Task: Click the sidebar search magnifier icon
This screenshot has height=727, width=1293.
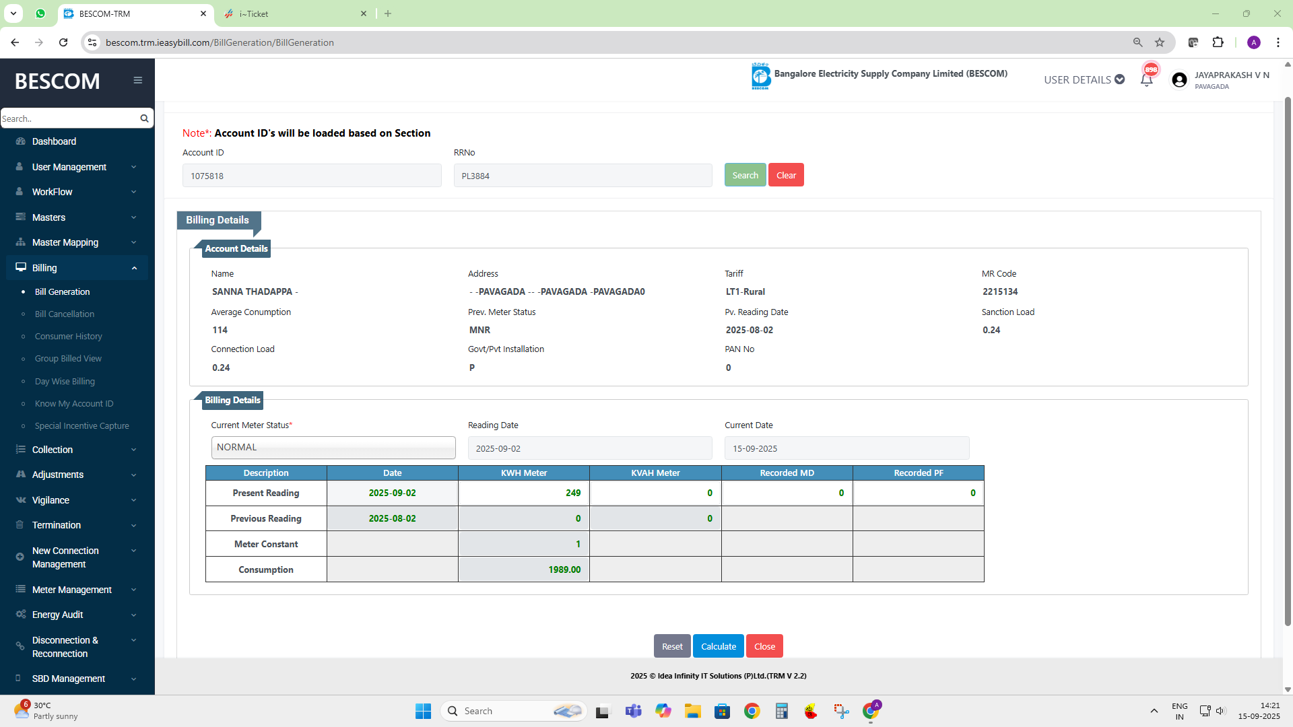Action: [144, 118]
